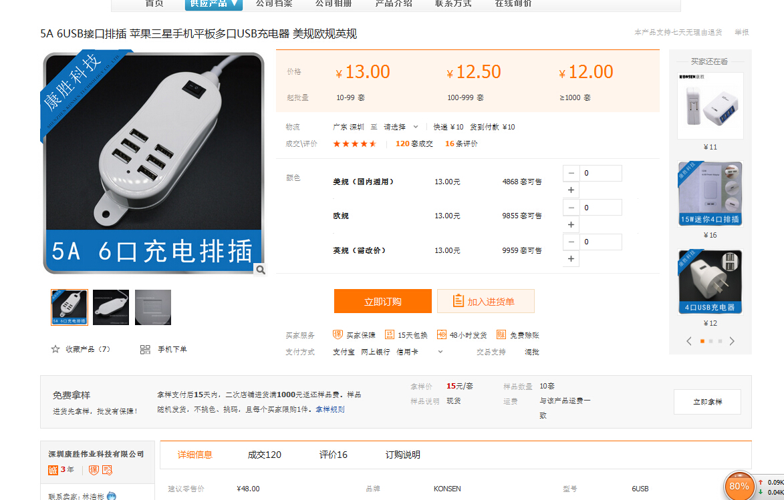This screenshot has width=784, height=500.
Task: Increase quantity for 英规 variant
Action: coord(571,259)
